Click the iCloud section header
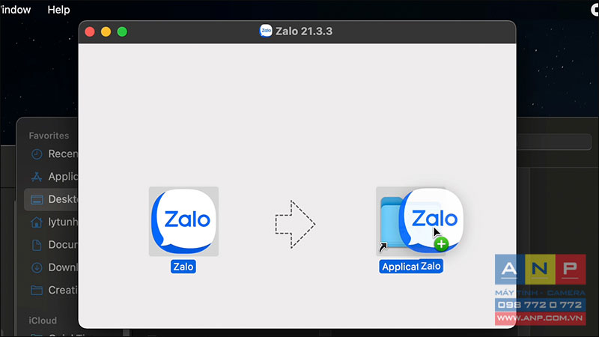This screenshot has width=599, height=337. [43, 321]
